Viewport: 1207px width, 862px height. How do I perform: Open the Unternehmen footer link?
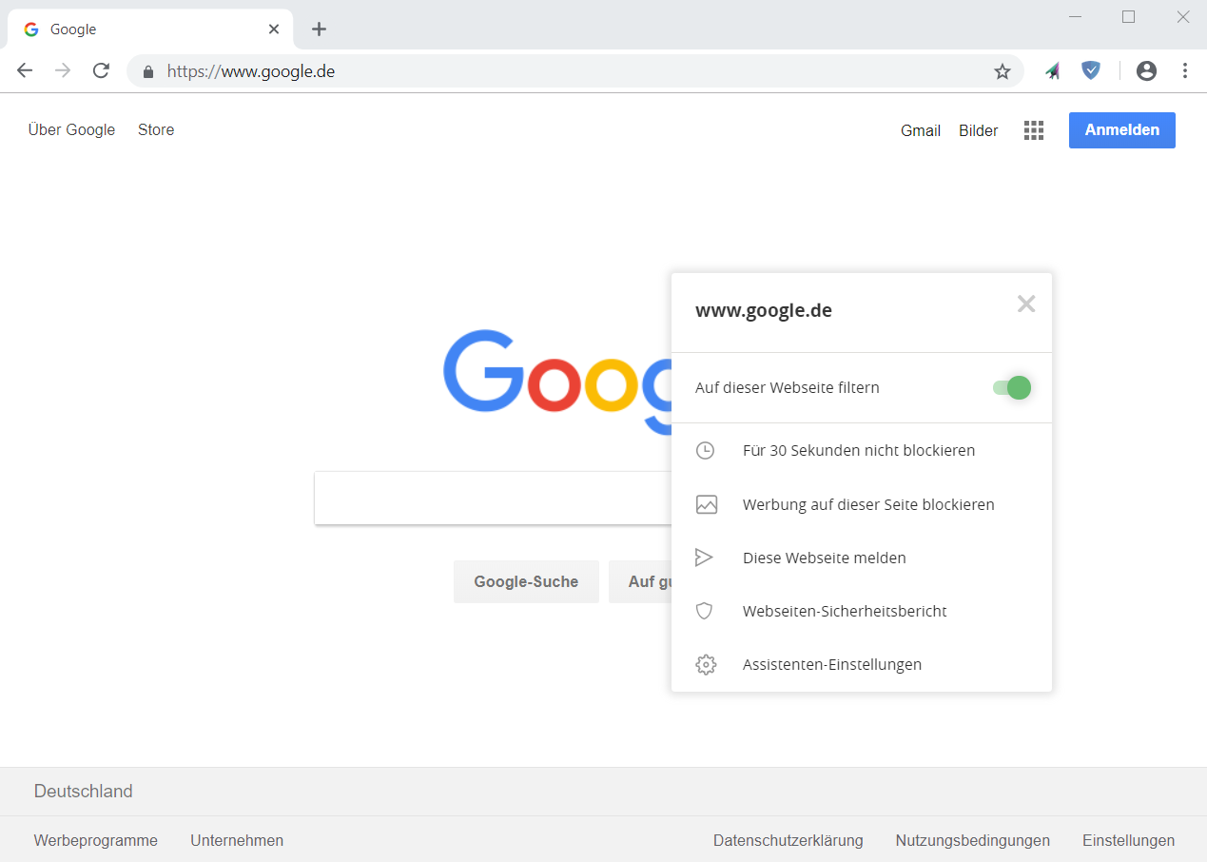pos(237,840)
